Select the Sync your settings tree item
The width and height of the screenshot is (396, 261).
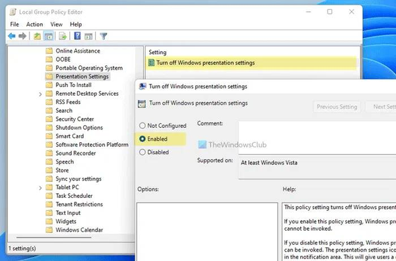point(79,179)
